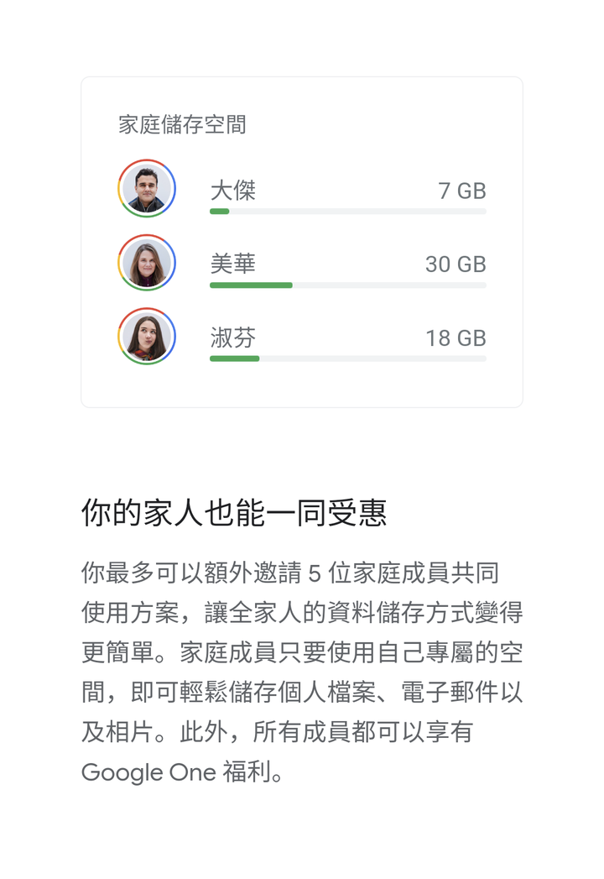Click the name label 大傑
Screen dimensions: 604x879
(x=233, y=191)
